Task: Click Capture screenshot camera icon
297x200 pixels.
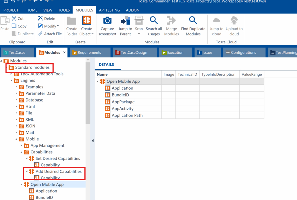Action: [x=107, y=21]
